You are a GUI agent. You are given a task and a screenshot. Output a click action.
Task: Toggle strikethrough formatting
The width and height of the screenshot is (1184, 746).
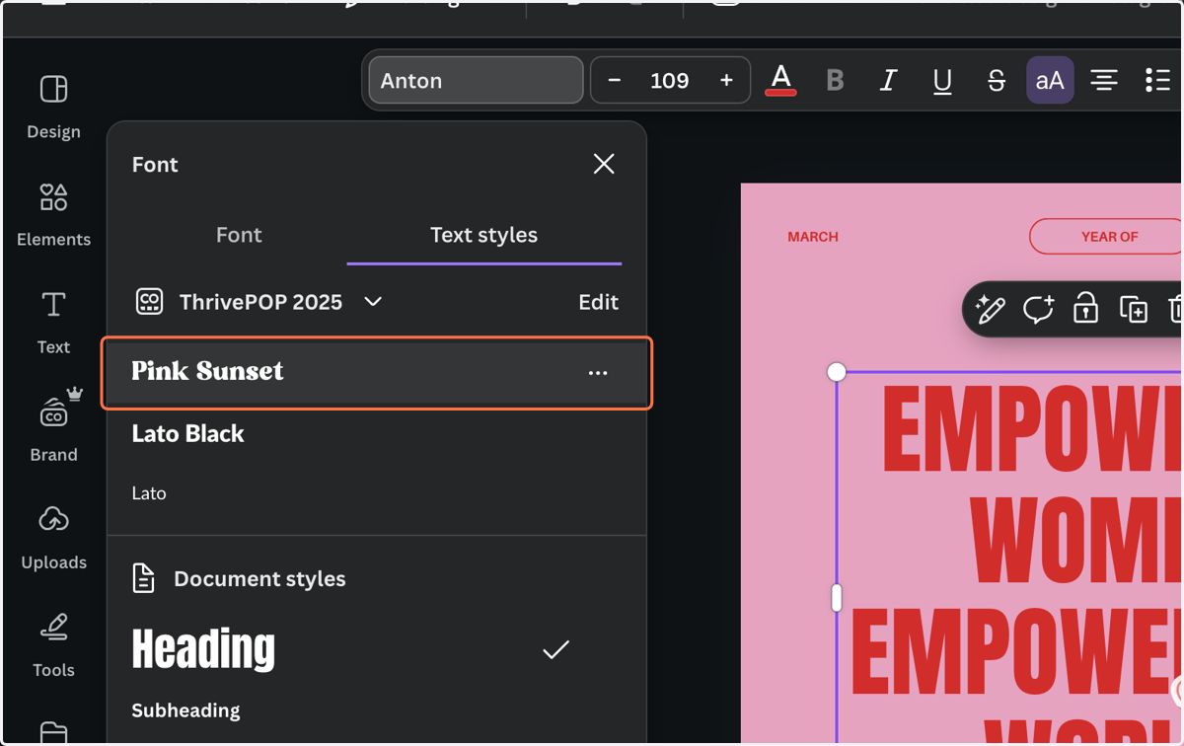(996, 81)
